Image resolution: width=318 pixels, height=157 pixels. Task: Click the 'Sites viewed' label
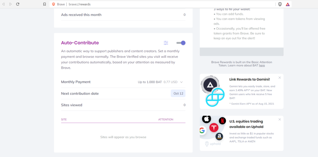(72, 105)
